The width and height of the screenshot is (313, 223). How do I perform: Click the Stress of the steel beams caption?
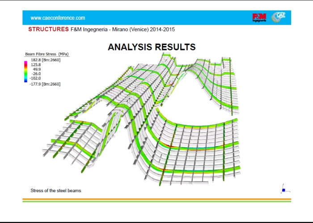click(x=55, y=190)
